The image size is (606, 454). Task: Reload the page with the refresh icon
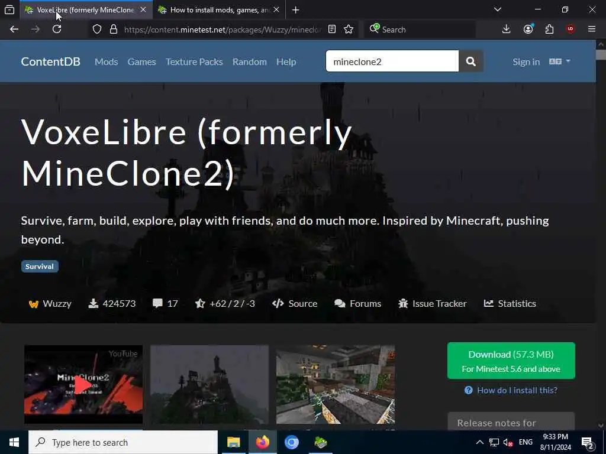click(57, 30)
